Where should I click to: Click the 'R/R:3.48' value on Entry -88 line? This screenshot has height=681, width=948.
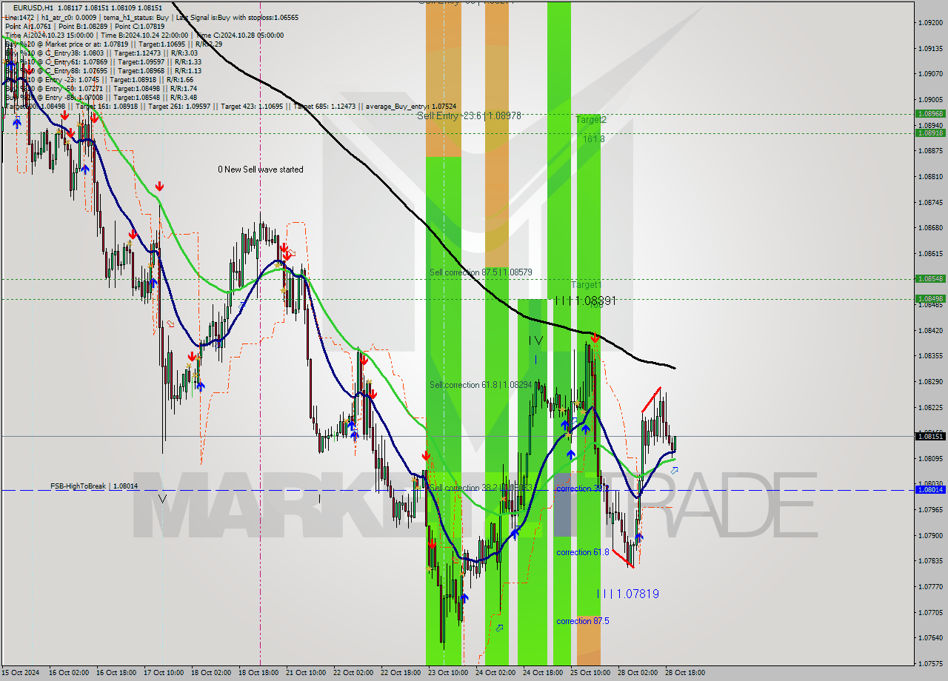[x=182, y=97]
